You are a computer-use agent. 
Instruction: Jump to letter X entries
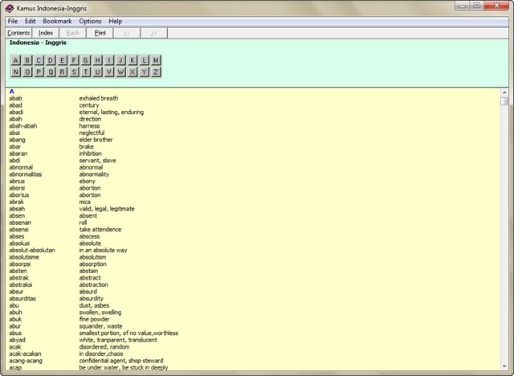coord(133,72)
